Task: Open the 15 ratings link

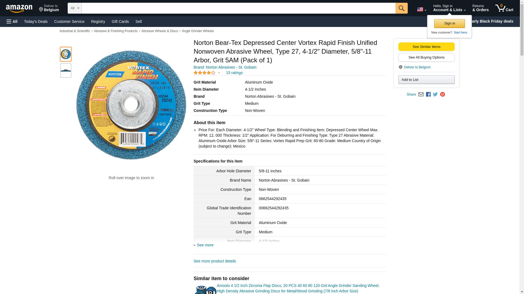Action: point(234,73)
